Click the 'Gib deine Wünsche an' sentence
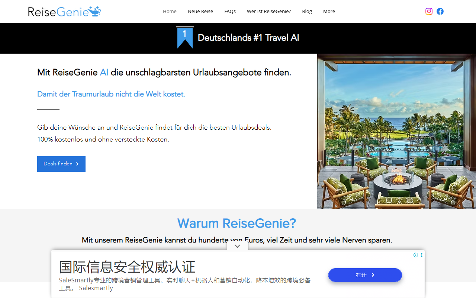Image resolution: width=476 pixels, height=298 pixels. tap(154, 127)
